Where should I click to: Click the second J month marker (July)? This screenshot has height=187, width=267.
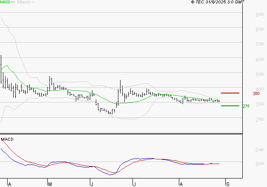point(134,184)
